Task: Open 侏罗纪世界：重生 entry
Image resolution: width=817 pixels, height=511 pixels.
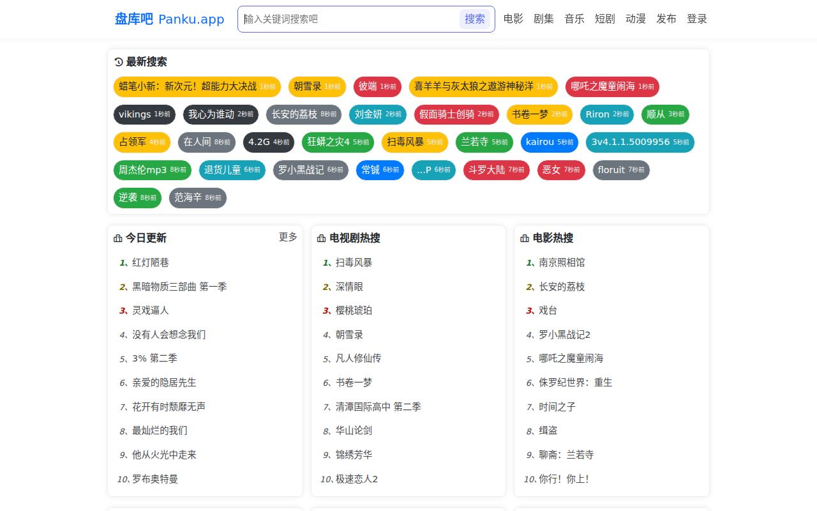Action: pos(576,383)
